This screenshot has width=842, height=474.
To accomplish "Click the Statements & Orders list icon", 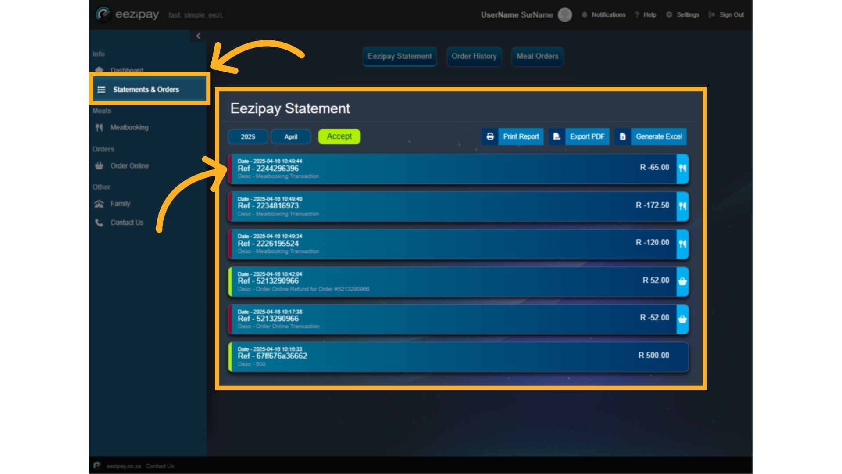I will click(101, 90).
